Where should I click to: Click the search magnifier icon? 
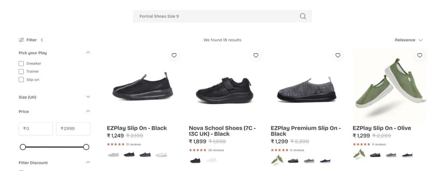tap(303, 16)
